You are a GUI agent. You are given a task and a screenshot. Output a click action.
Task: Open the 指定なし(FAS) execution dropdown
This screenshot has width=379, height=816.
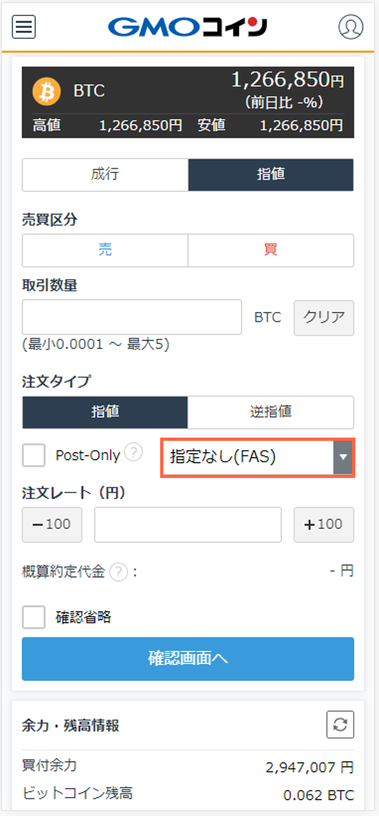(258, 457)
